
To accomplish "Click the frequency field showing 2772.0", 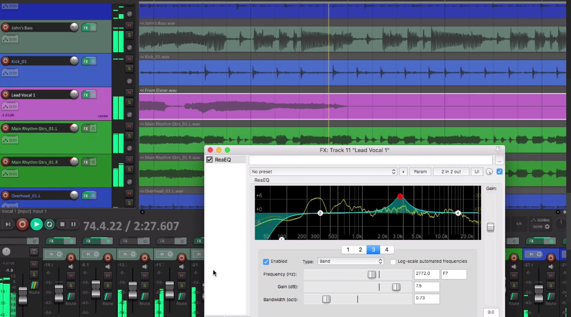I will [426, 274].
